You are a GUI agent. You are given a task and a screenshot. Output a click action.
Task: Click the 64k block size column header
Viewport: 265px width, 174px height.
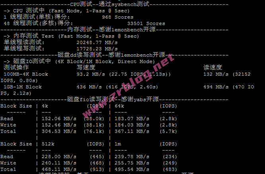pos(119,106)
